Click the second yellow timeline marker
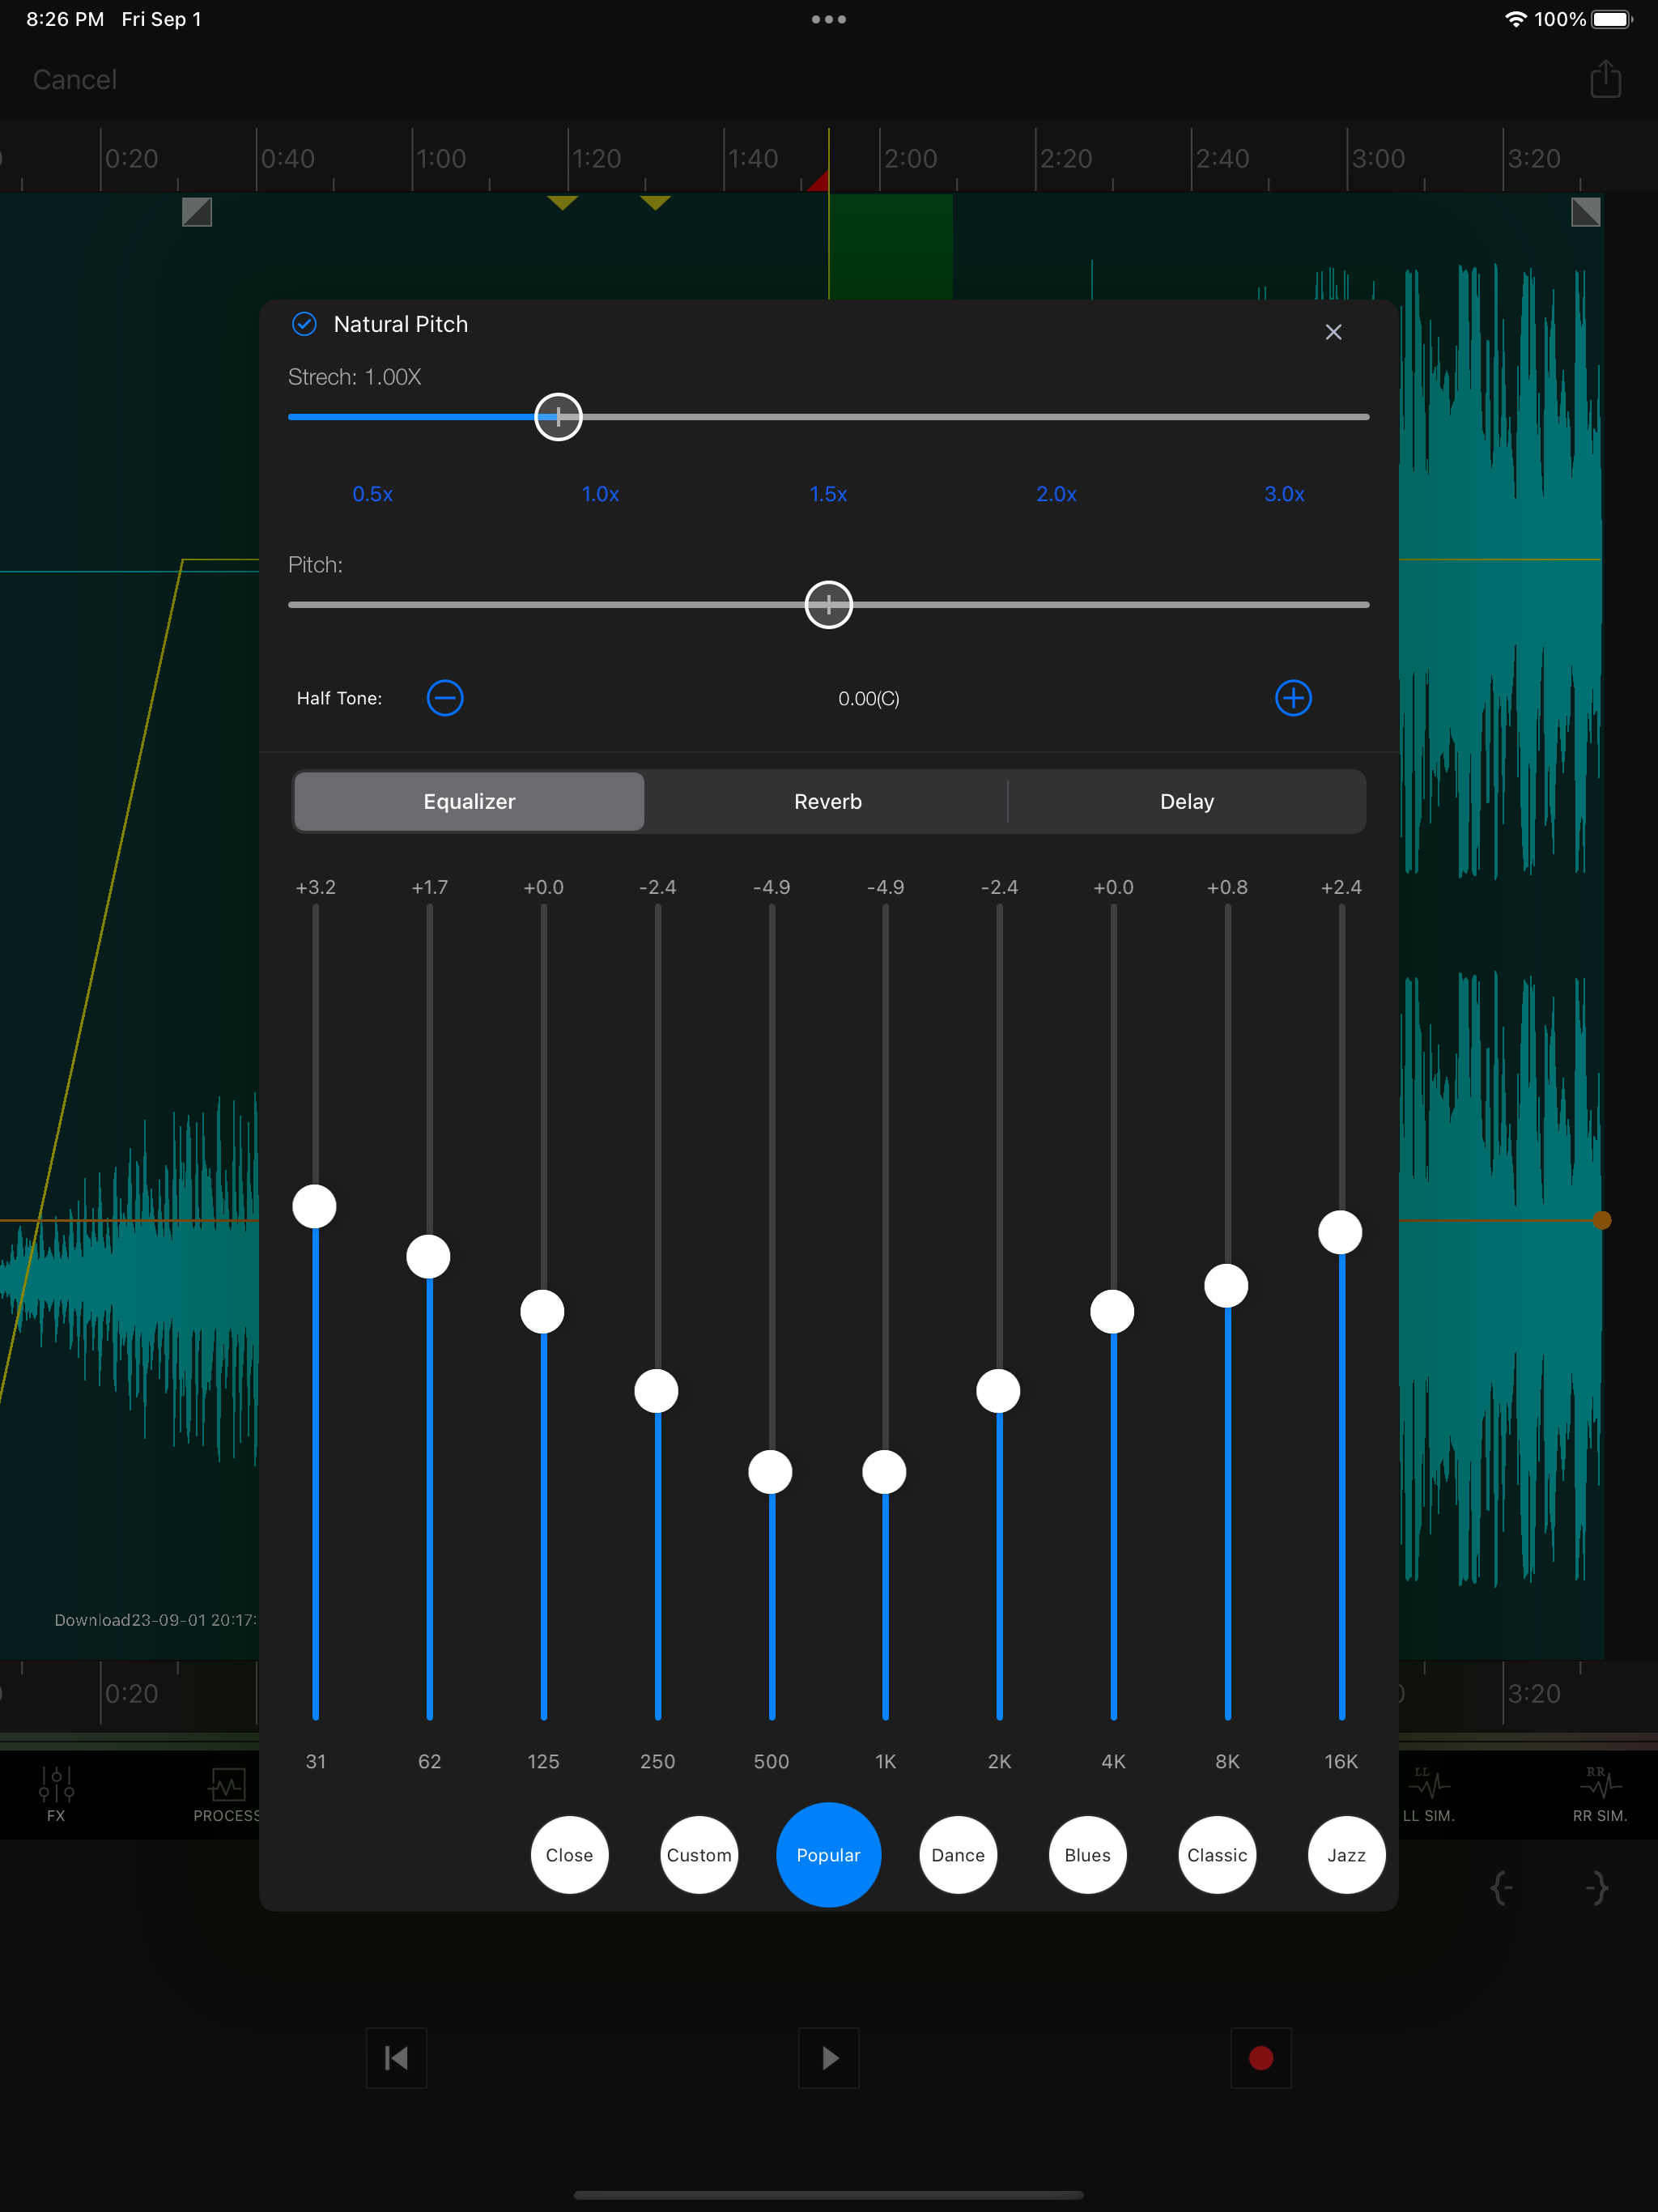 coord(655,203)
